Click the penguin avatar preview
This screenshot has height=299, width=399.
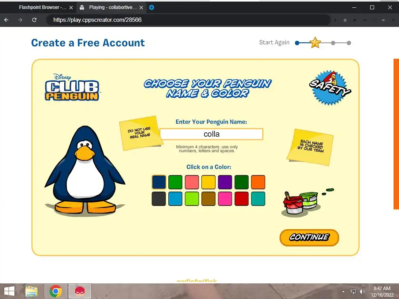tap(85, 171)
